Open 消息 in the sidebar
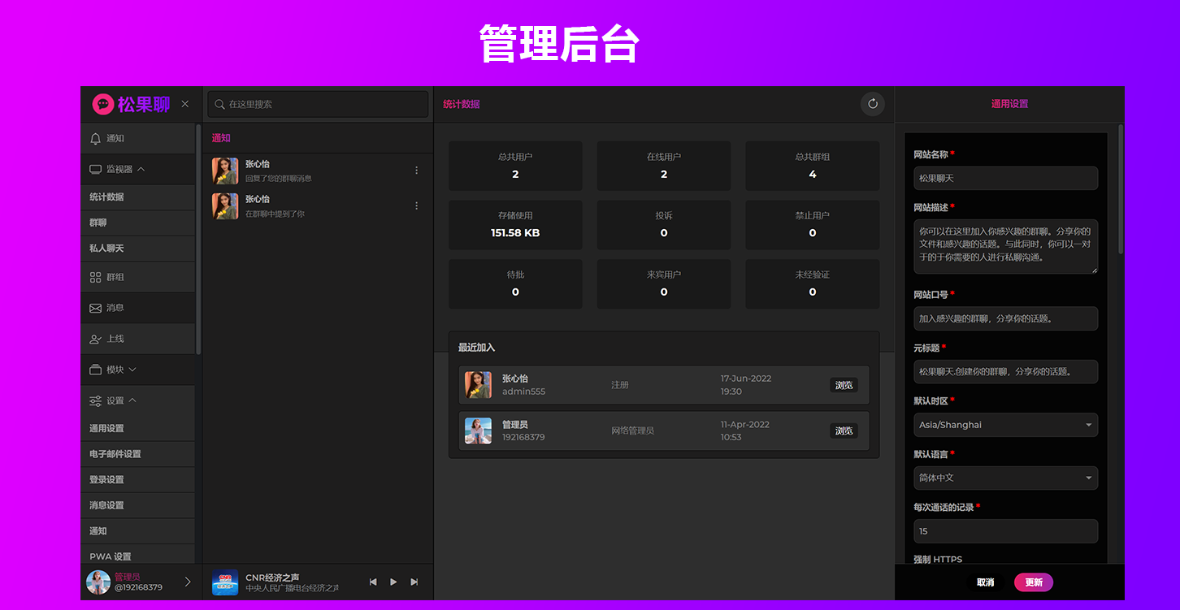Screen dimensions: 1180x610 coord(138,308)
